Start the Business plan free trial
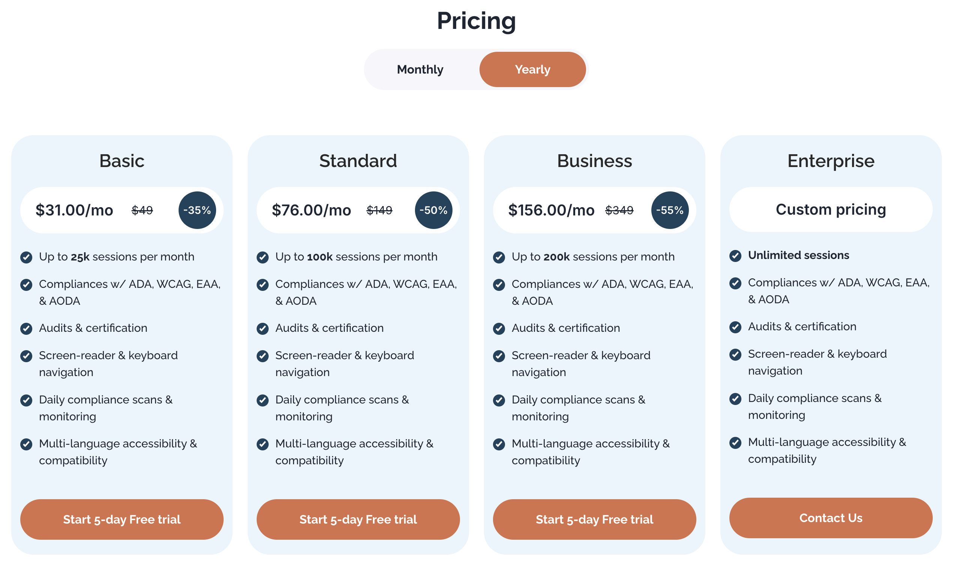953x563 pixels. (x=594, y=519)
